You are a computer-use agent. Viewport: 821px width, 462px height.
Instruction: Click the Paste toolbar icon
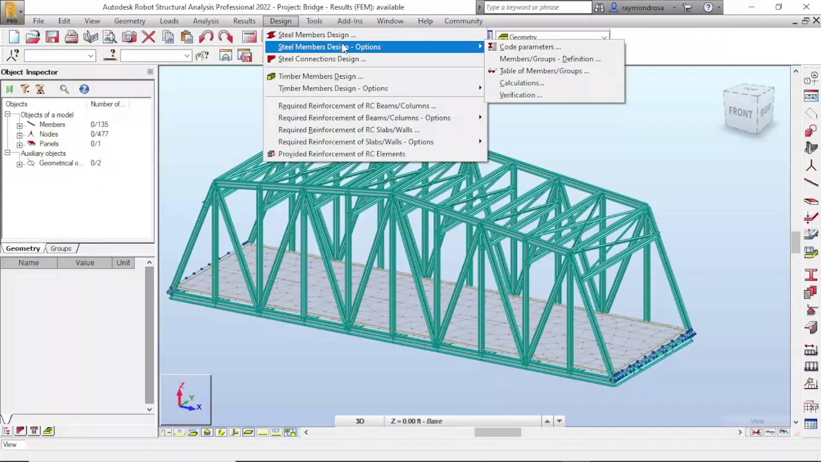pos(187,37)
